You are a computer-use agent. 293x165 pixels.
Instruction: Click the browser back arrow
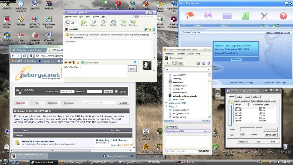(13, 56)
